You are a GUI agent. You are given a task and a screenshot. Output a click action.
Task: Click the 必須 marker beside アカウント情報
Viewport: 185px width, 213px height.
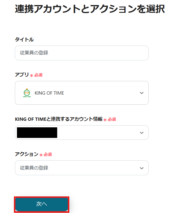(x=112, y=119)
